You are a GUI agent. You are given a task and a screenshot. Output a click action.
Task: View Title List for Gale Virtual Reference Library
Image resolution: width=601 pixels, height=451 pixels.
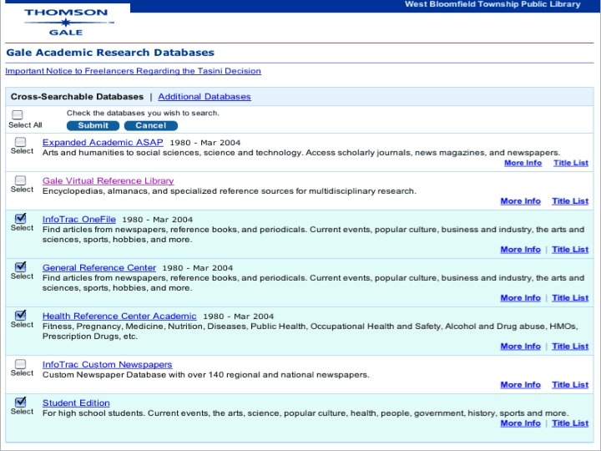pos(570,201)
